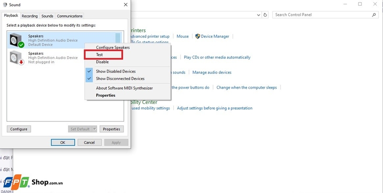Screen dimensions: 383x193
Task: Choose Configure Speakers from context menu
Action: pyautogui.click(x=113, y=48)
